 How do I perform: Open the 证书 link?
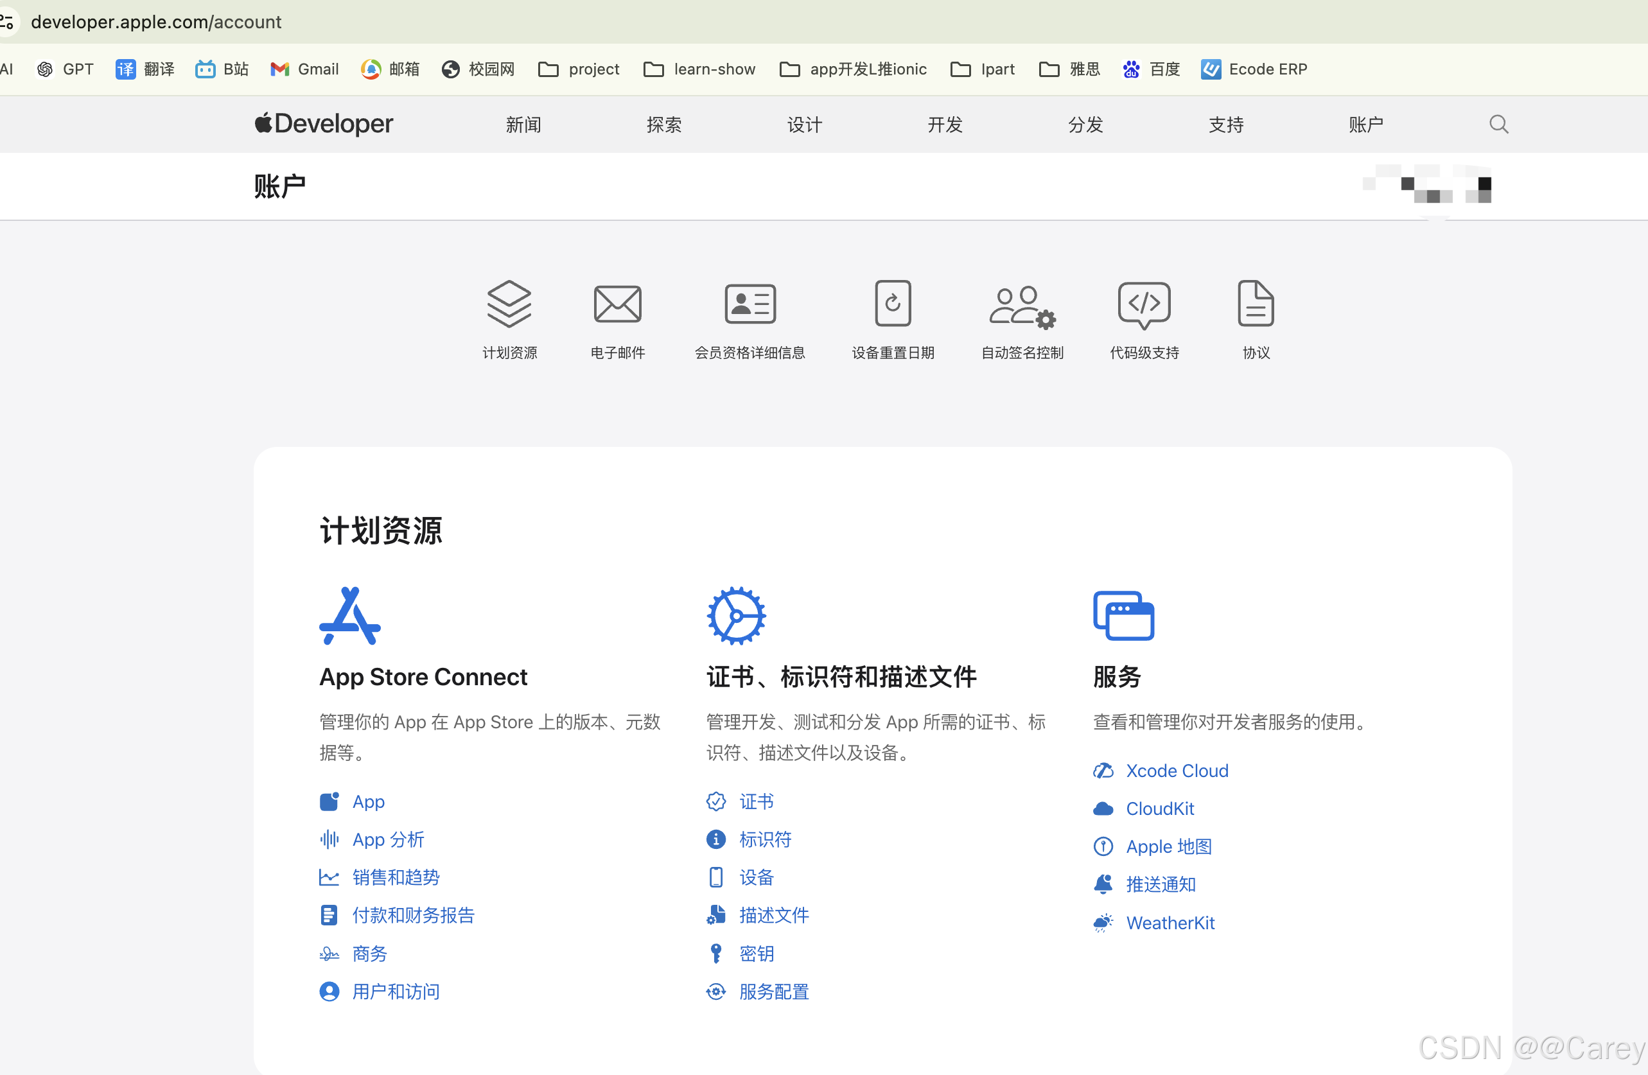756,801
